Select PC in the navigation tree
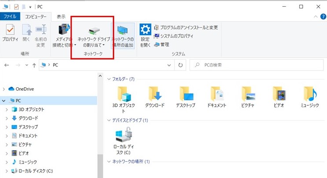 click(18, 100)
